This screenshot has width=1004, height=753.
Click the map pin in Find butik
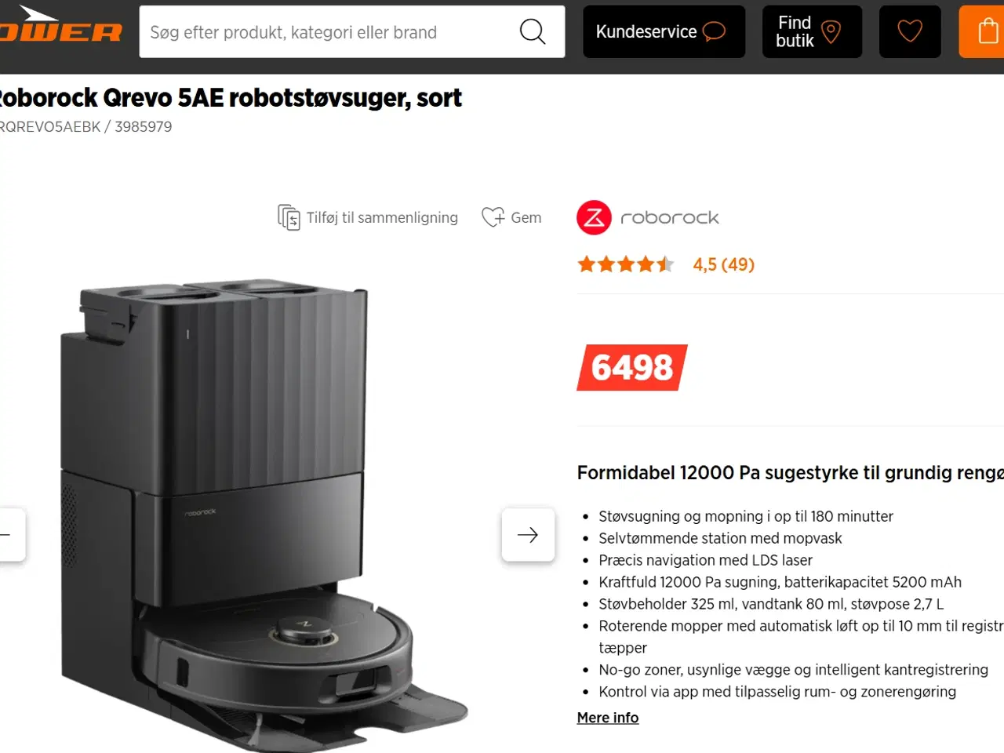click(831, 31)
